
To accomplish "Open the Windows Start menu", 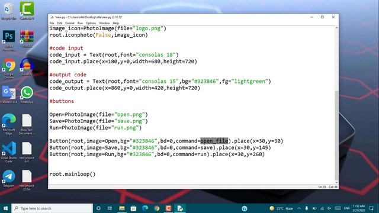I will (5, 208).
